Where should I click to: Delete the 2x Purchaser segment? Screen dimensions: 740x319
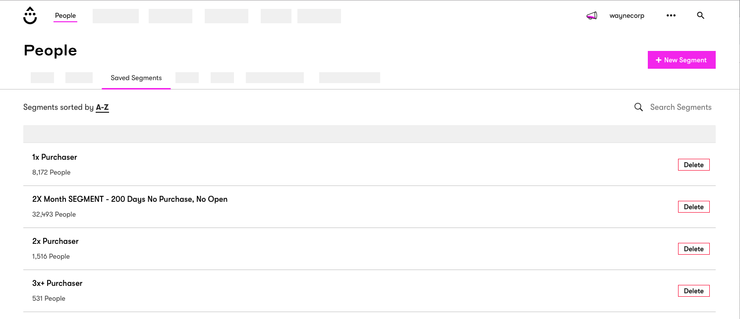coord(693,248)
